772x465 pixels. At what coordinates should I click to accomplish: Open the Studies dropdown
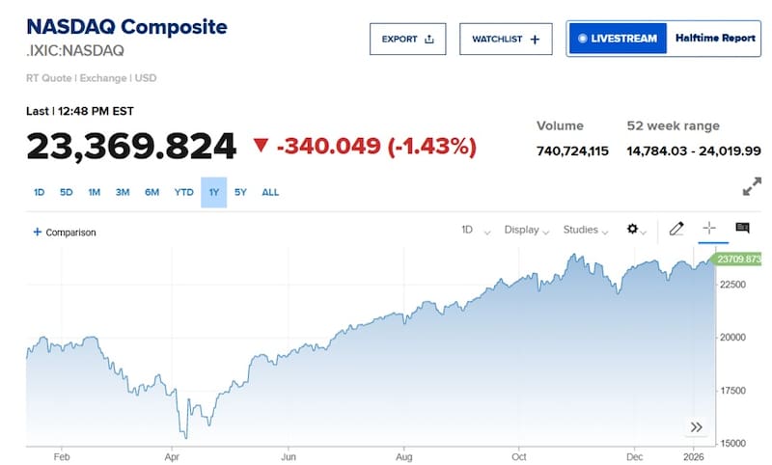[587, 230]
